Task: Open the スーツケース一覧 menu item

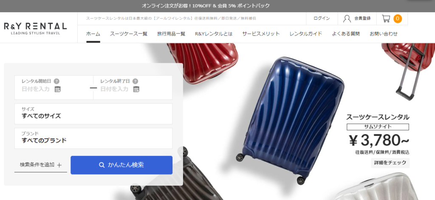Action: (x=128, y=34)
